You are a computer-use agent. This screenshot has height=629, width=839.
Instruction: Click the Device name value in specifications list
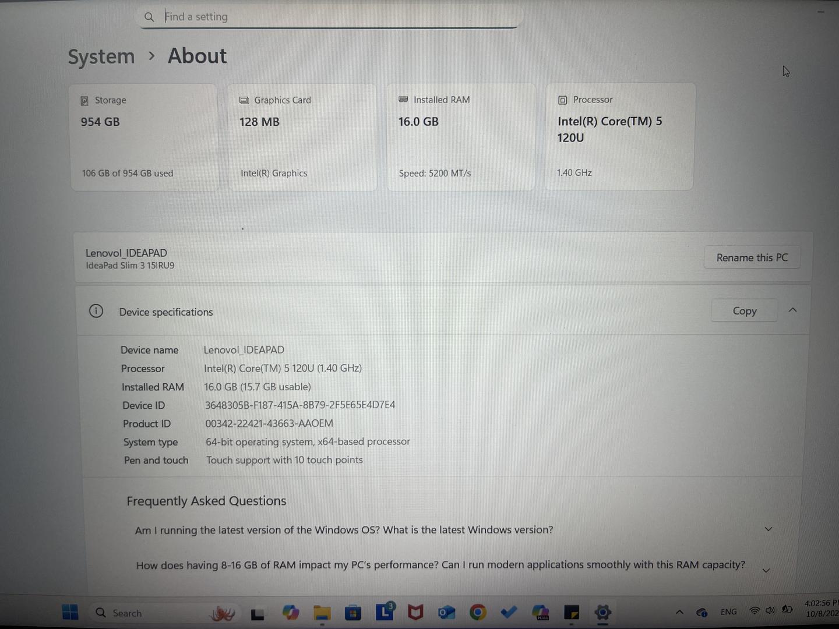tap(244, 349)
